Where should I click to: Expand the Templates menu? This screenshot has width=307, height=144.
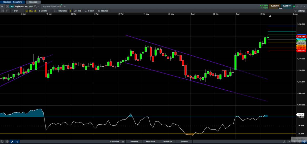point(60,11)
